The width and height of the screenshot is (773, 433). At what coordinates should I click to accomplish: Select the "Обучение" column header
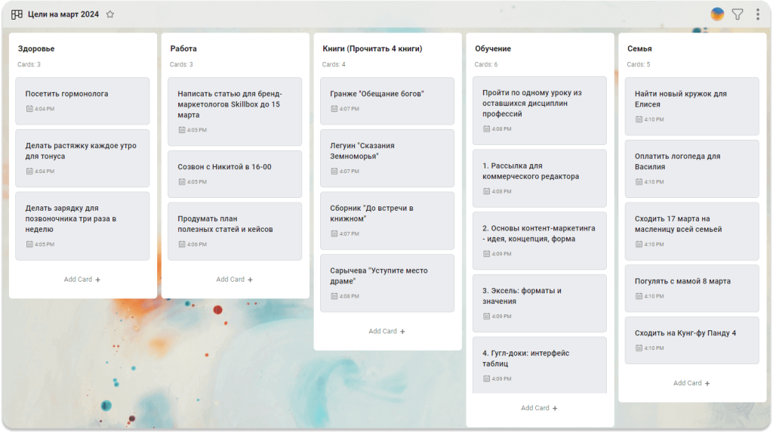tap(493, 49)
